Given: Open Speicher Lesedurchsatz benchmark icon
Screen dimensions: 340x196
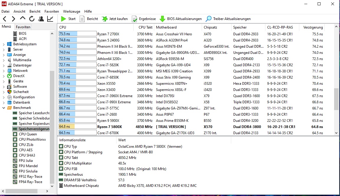Looking at the screenshot, I should pos(15,113).
